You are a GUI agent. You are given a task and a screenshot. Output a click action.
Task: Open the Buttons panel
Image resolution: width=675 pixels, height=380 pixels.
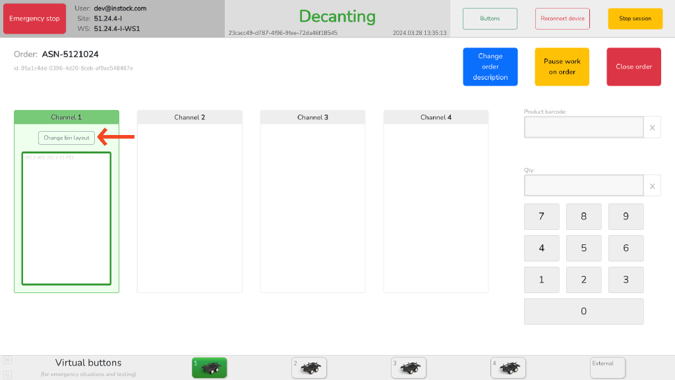[490, 18]
